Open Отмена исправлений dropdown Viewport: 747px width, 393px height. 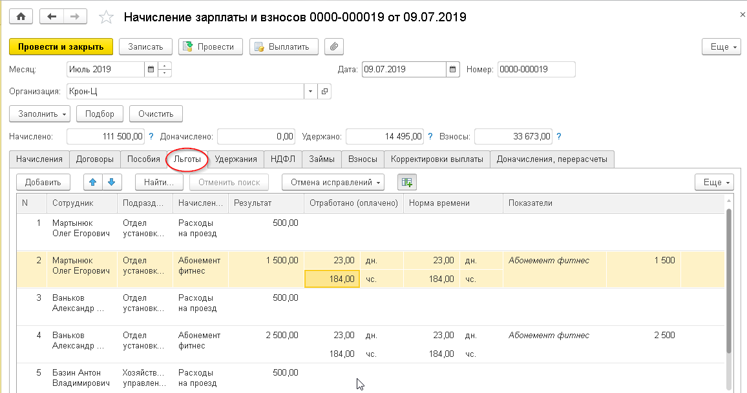333,182
